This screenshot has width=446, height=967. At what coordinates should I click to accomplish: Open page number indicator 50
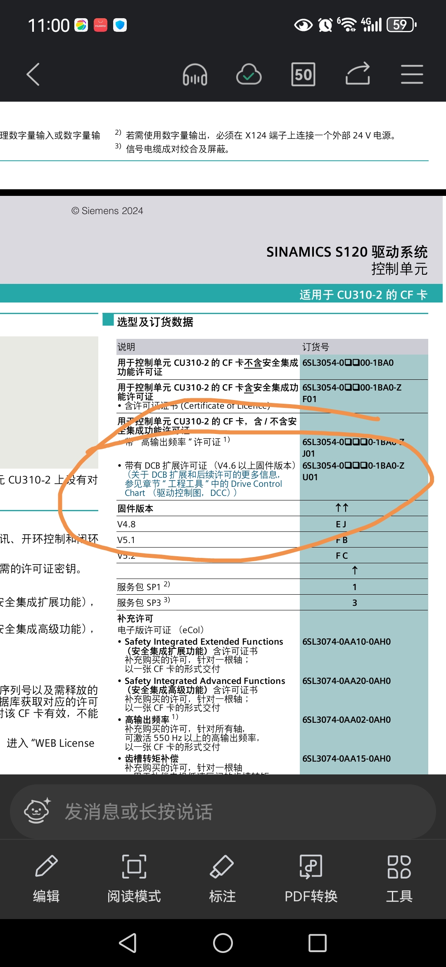pos(303,74)
